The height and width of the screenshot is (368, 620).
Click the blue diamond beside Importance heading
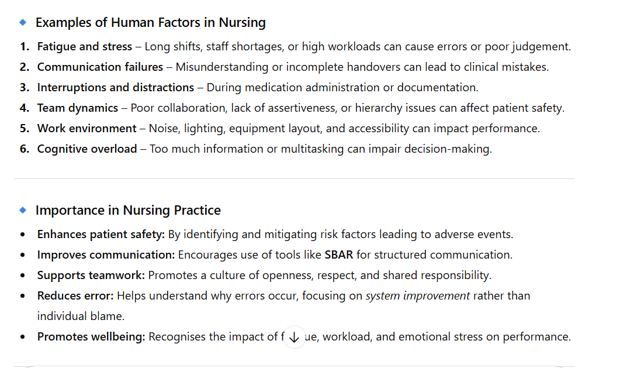pyautogui.click(x=23, y=210)
